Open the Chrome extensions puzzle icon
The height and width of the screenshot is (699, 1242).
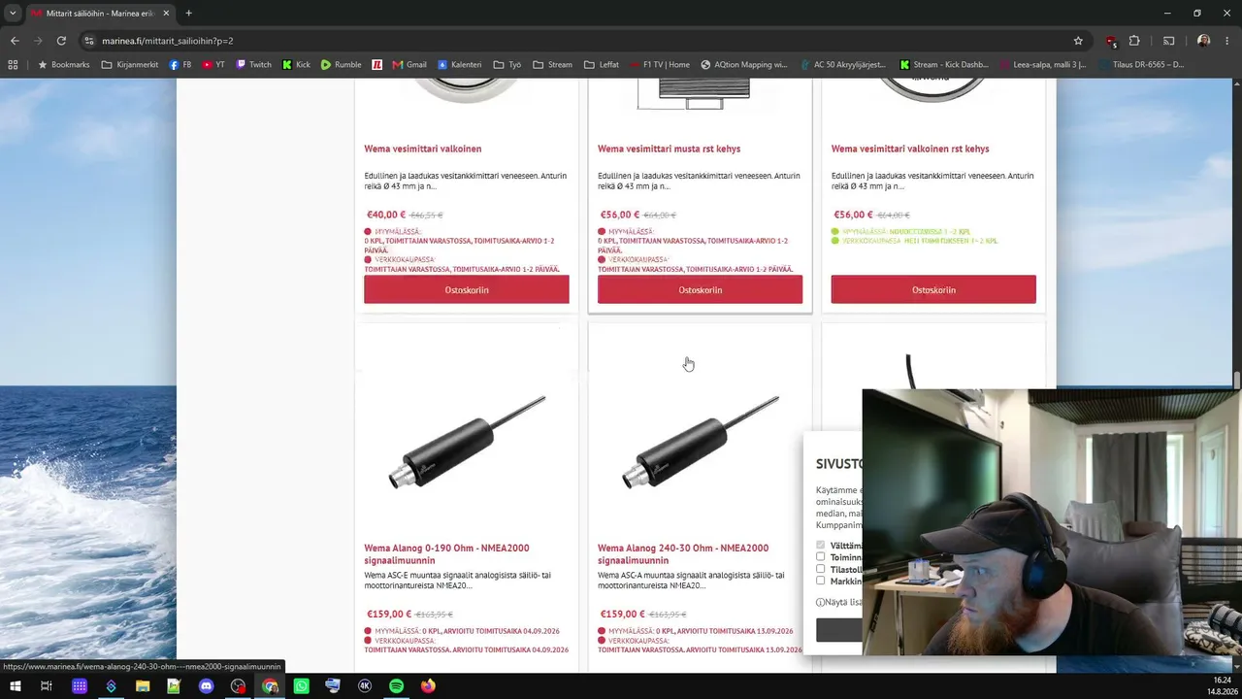tap(1134, 41)
